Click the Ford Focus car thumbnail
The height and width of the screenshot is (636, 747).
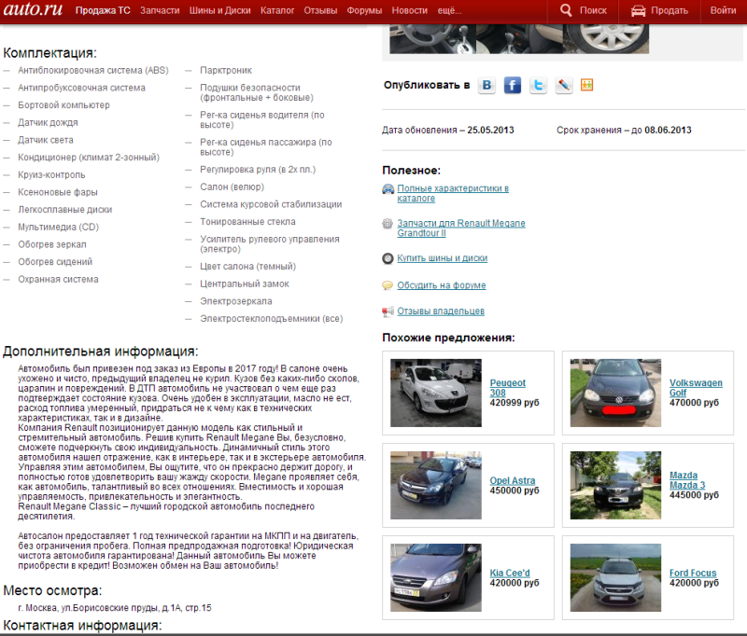(x=615, y=577)
